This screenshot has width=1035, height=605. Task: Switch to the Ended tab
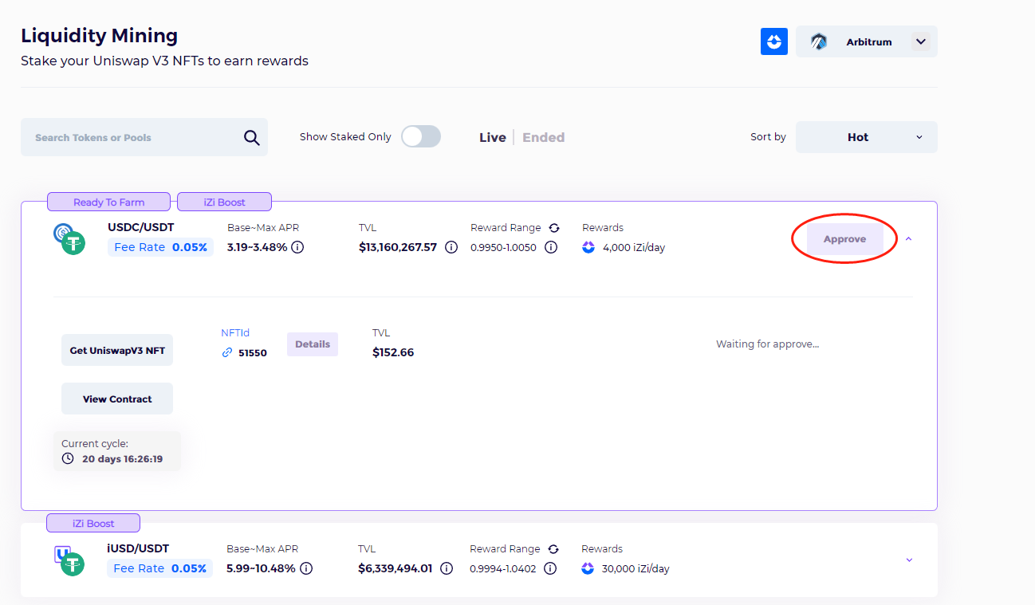(x=543, y=137)
